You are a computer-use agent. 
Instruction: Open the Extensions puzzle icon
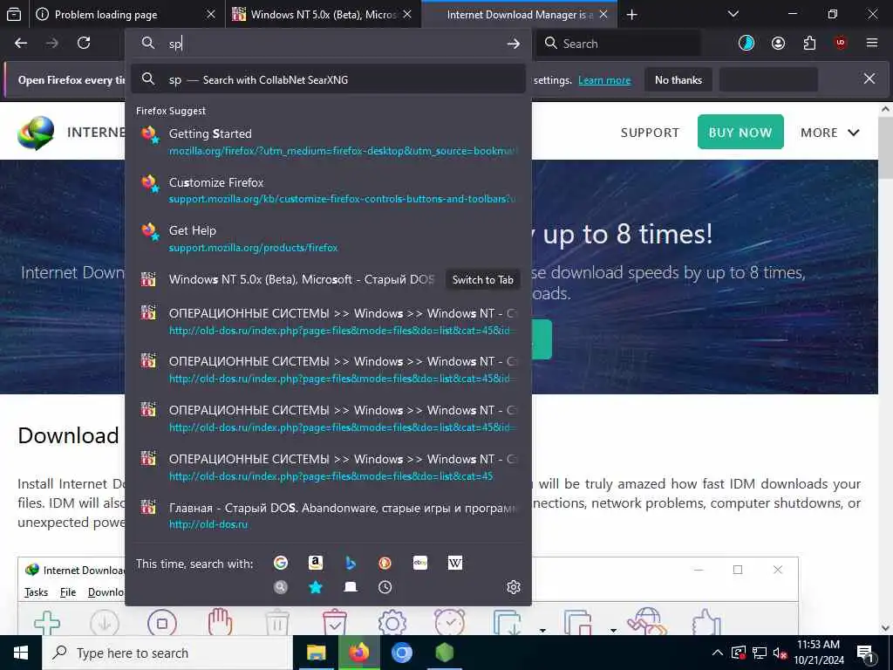tap(809, 44)
